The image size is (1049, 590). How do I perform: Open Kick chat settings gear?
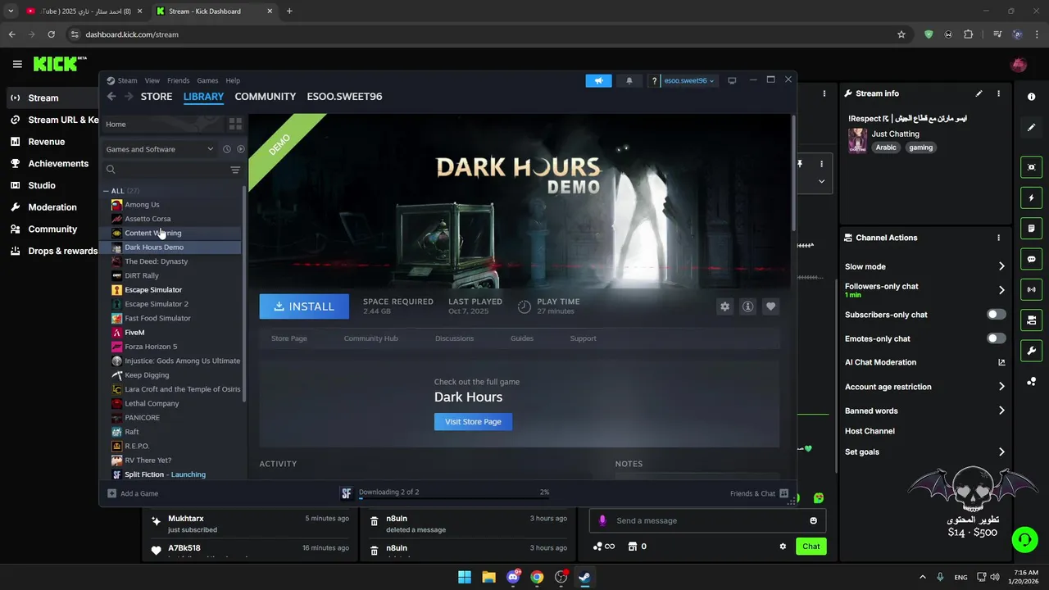click(783, 547)
